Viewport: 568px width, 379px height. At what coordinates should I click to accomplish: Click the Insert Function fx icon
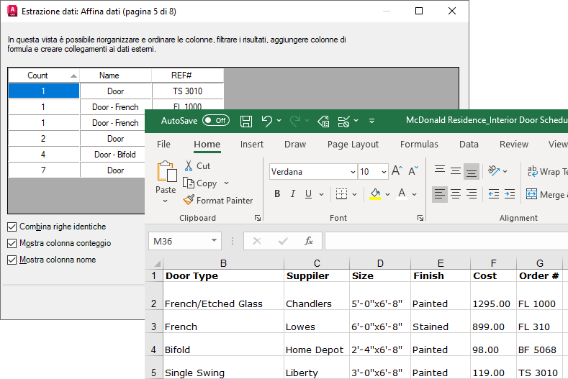tap(309, 241)
